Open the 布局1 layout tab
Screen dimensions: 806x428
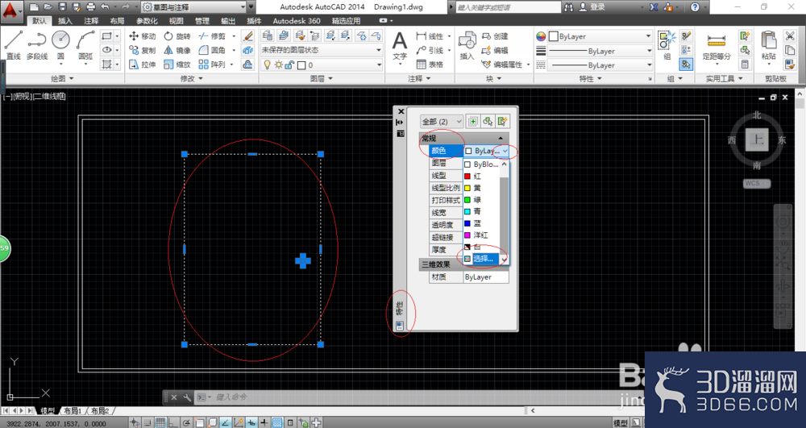click(73, 411)
